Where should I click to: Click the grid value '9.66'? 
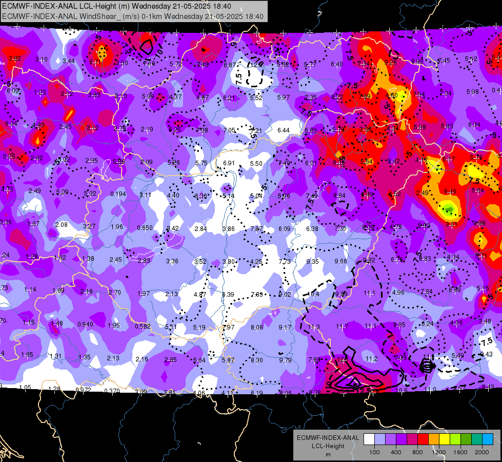coord(340,261)
